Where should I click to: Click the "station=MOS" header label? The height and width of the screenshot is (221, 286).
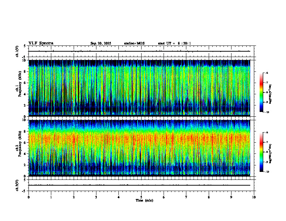(134, 43)
